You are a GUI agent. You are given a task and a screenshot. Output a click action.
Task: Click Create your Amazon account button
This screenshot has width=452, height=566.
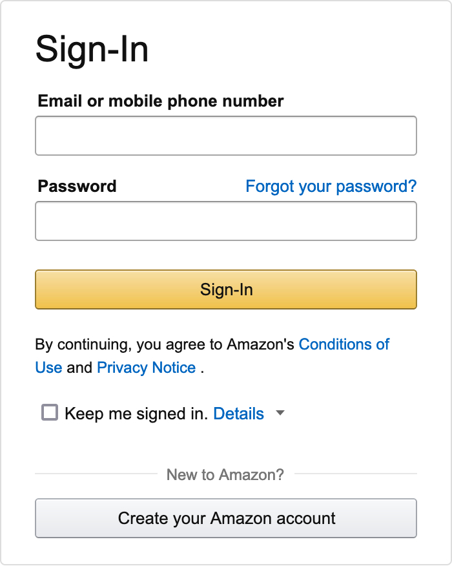[225, 518]
